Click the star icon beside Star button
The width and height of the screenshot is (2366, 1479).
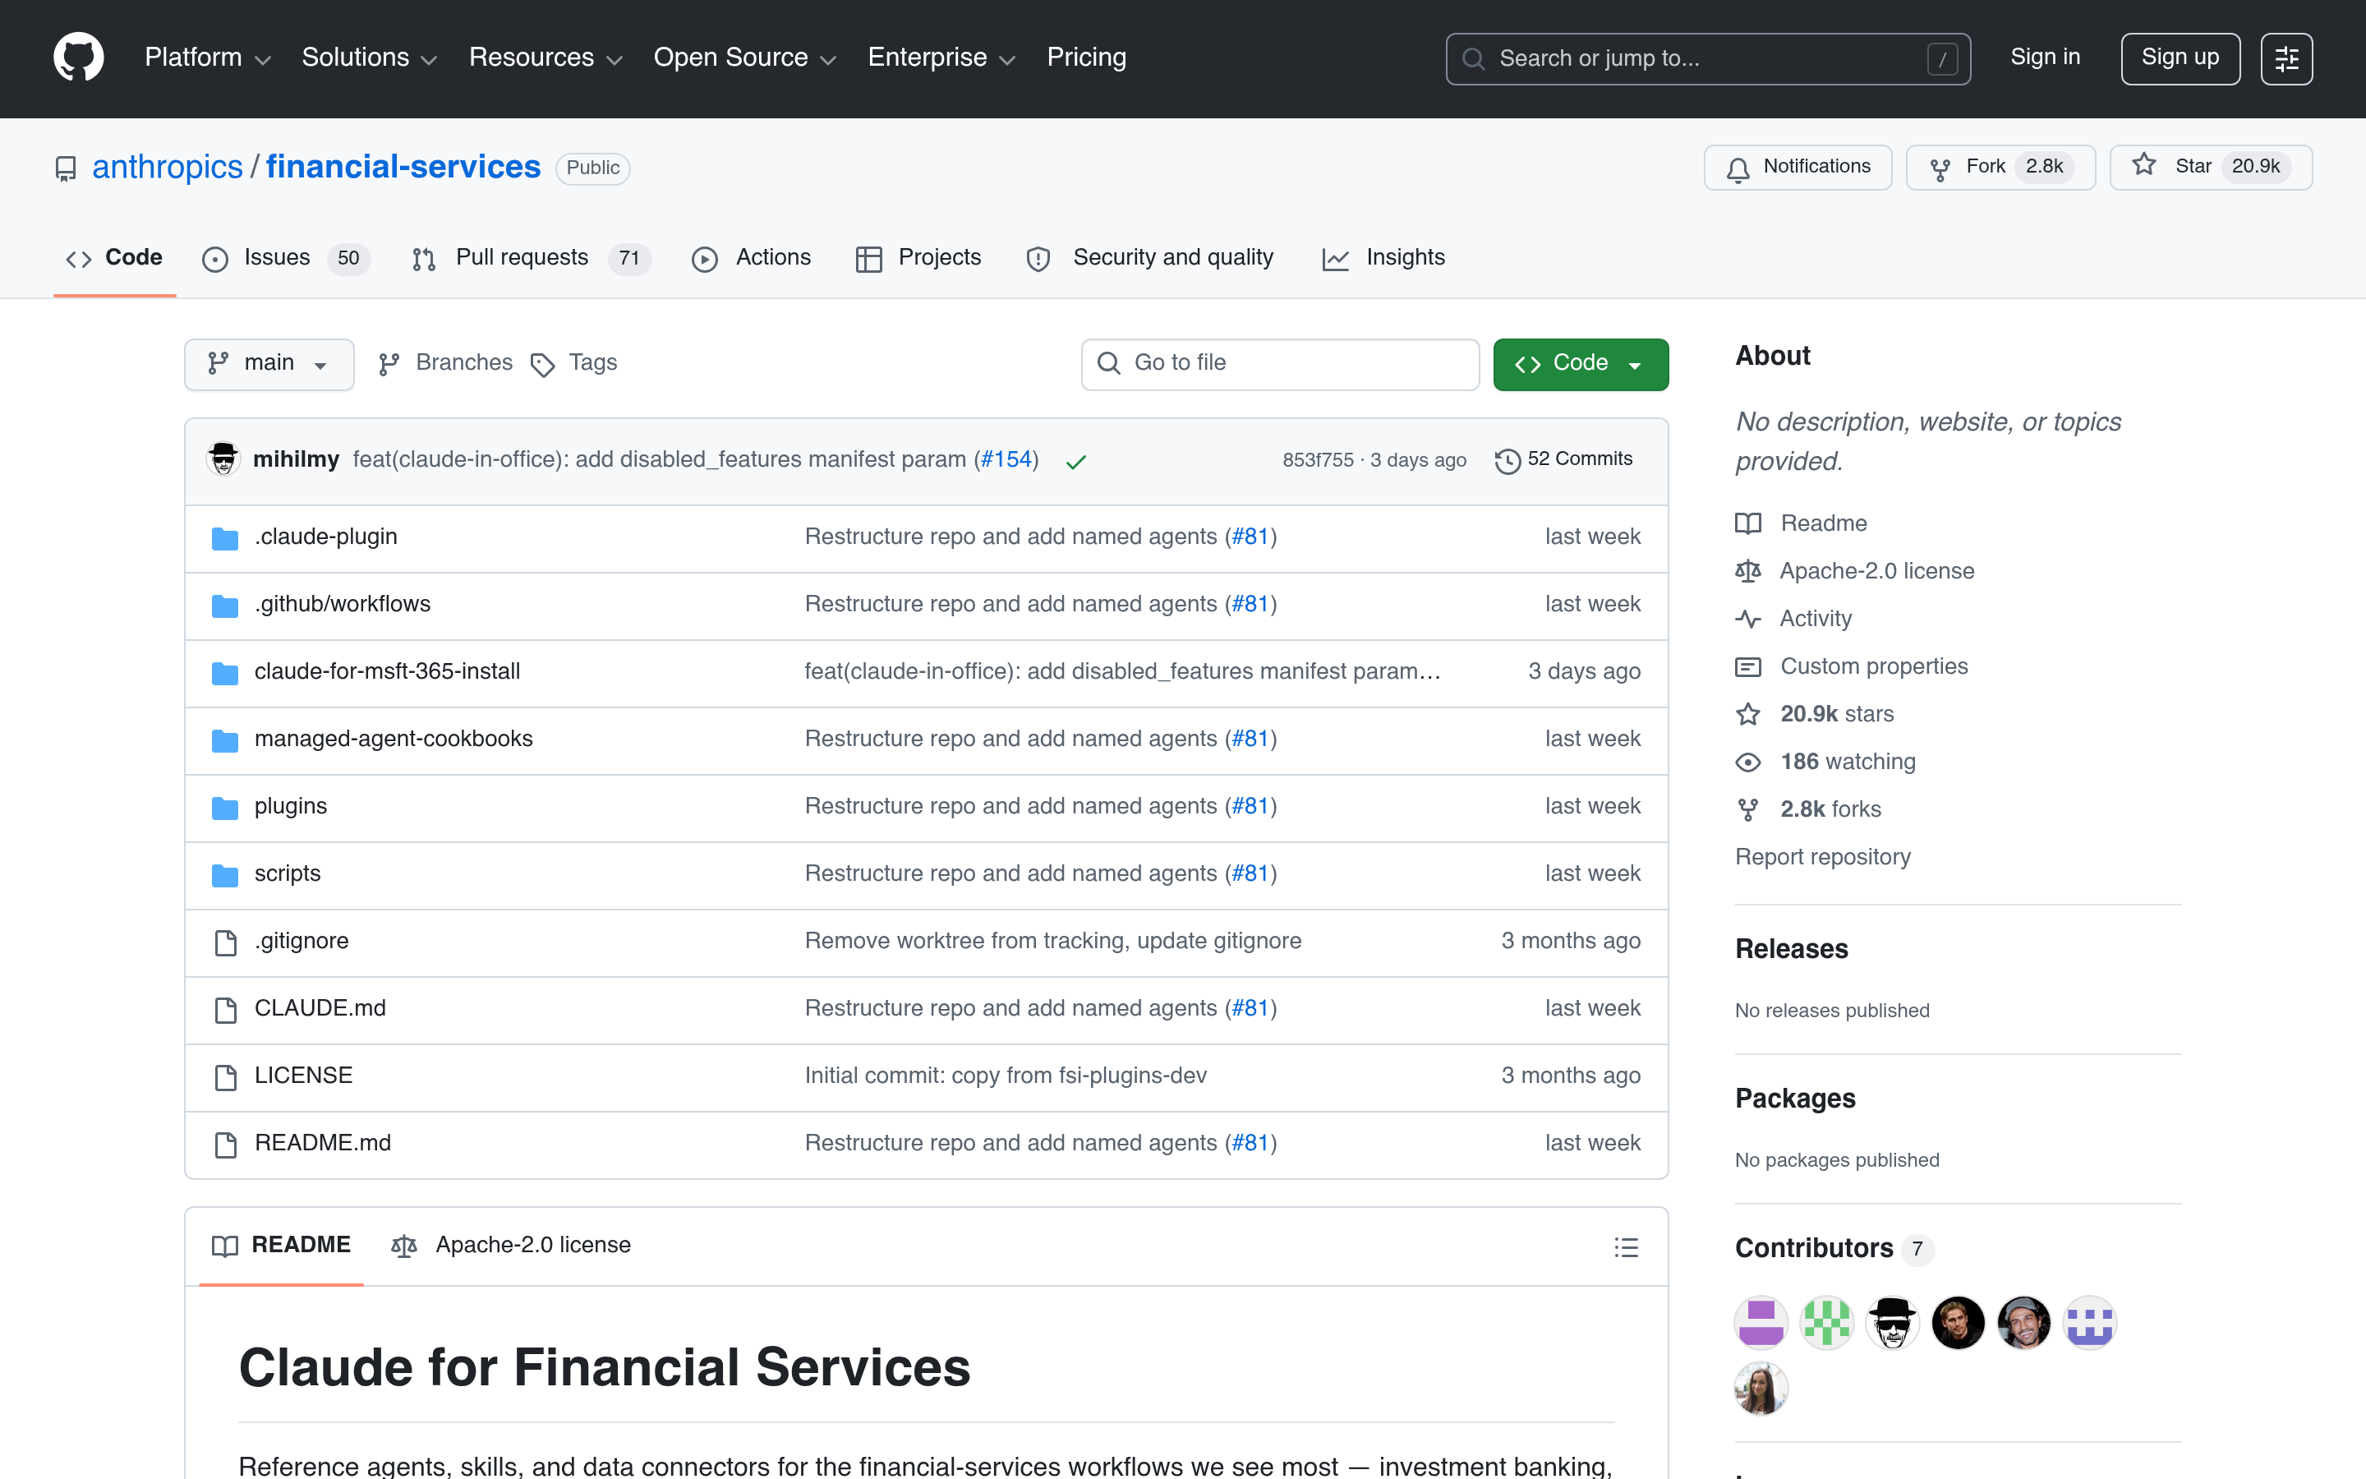click(2143, 165)
